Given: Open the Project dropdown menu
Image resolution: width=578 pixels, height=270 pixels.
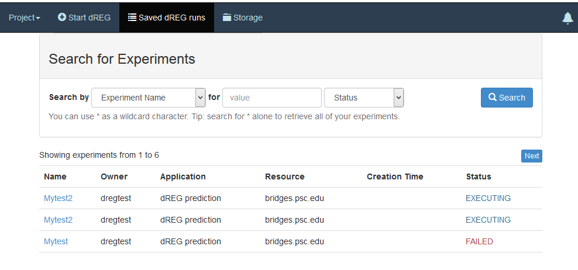Looking at the screenshot, I should 25,18.
